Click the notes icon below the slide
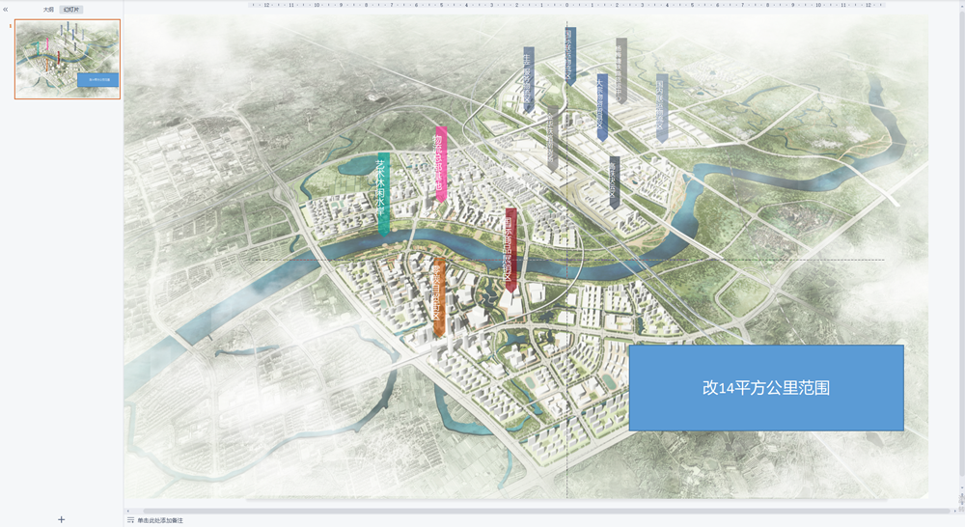 (130, 520)
